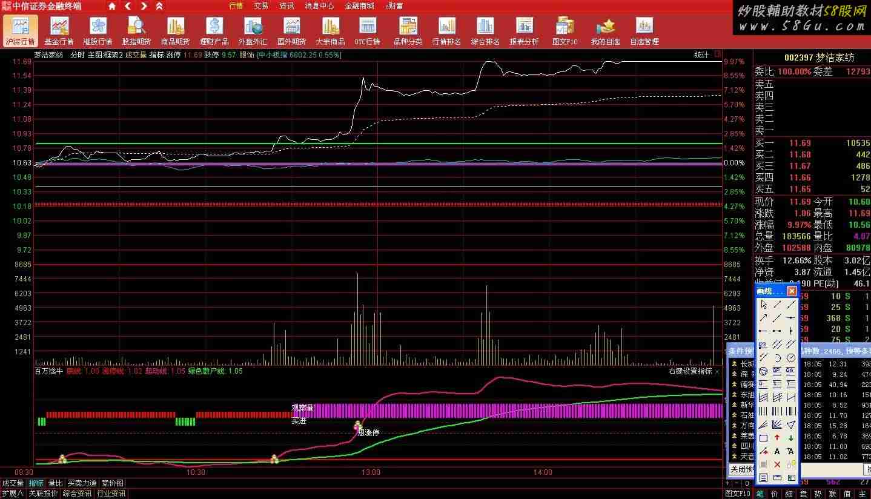871x499 pixels.
Task: Navigate back with left arrow
Action: coord(128,6)
